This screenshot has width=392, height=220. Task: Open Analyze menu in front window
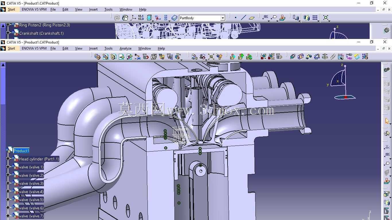click(125, 48)
